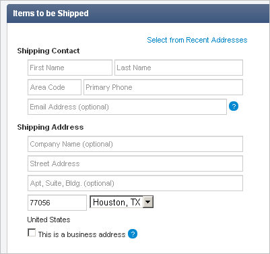
Task: Click the Shipping Address heading
Action: 50,127
